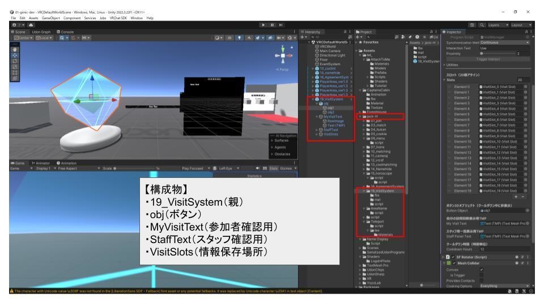The image size is (544, 306).
Task: Click the add (+) element button under Slots
Action: click(516, 197)
